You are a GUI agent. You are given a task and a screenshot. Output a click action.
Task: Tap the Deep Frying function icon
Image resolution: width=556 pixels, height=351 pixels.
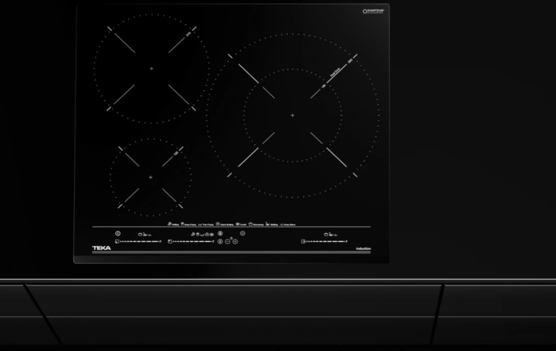click(x=183, y=224)
